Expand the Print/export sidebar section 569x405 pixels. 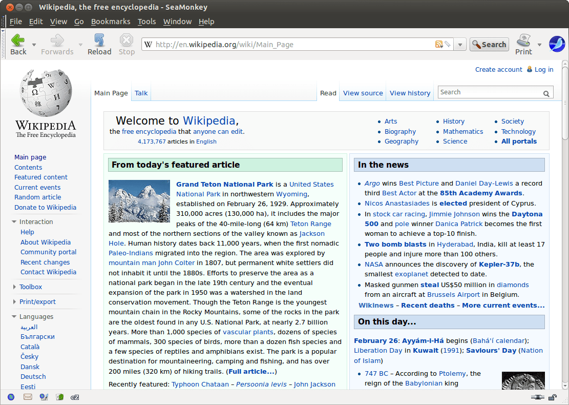14,302
